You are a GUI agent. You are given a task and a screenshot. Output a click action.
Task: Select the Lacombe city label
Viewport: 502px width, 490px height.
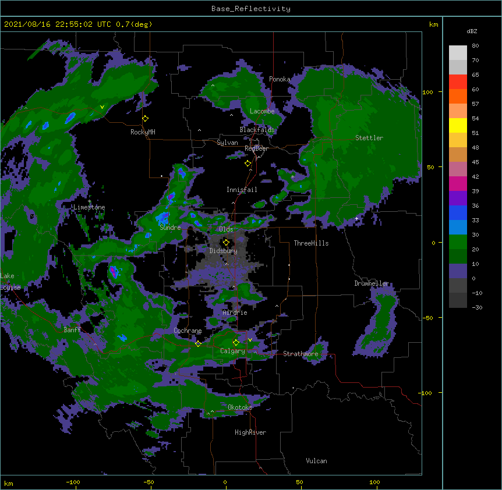[x=262, y=111]
